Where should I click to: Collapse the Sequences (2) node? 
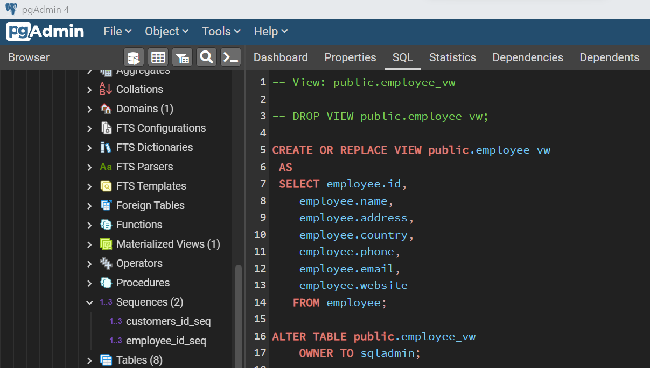[x=89, y=302]
